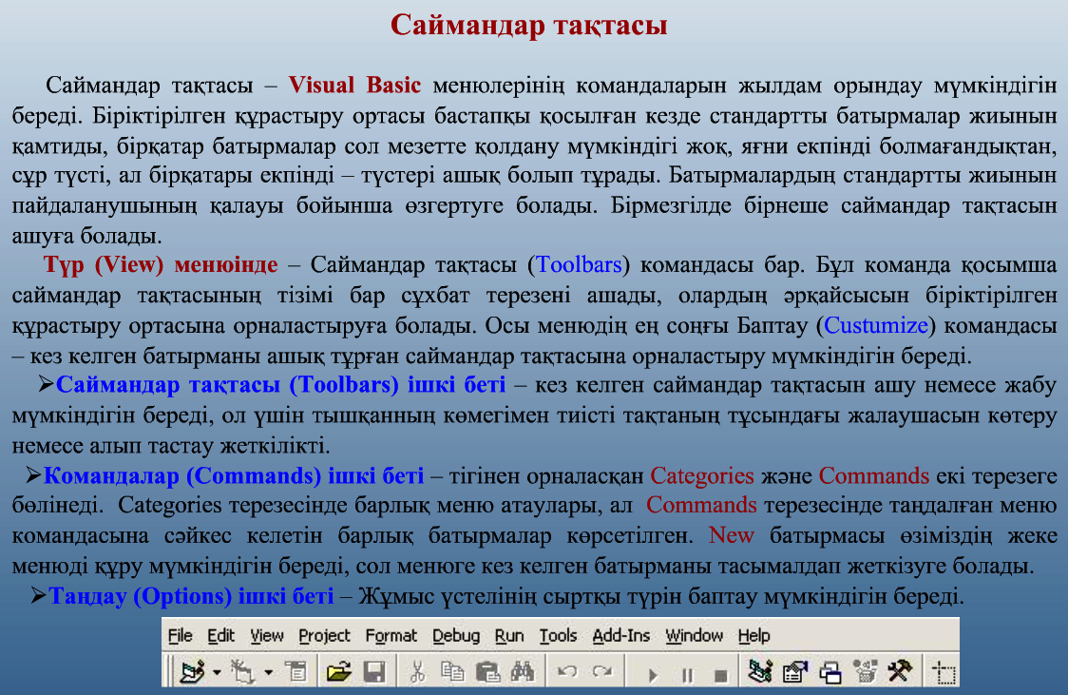This screenshot has width=1068, height=695.
Task: Click the Add Standard EXE Project icon
Action: click(x=193, y=672)
